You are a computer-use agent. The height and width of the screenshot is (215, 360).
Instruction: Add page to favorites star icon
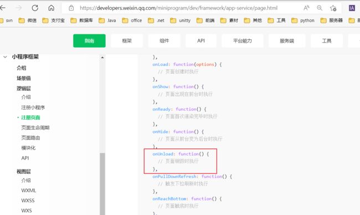[x=333, y=8]
